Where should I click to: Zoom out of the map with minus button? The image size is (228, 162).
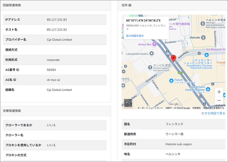click(219, 100)
